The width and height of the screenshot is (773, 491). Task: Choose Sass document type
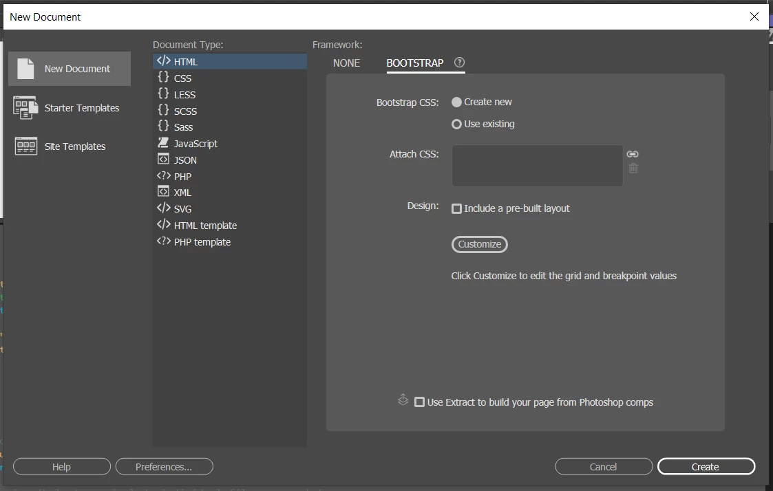click(x=230, y=127)
